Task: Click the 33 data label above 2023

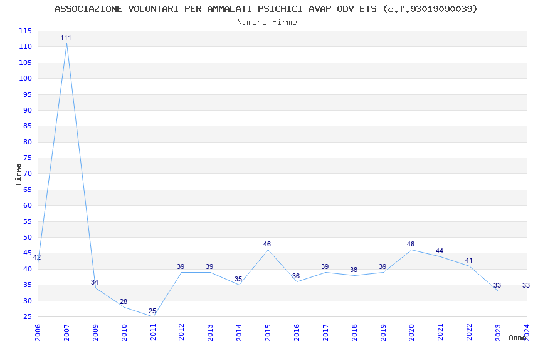Action: click(497, 285)
